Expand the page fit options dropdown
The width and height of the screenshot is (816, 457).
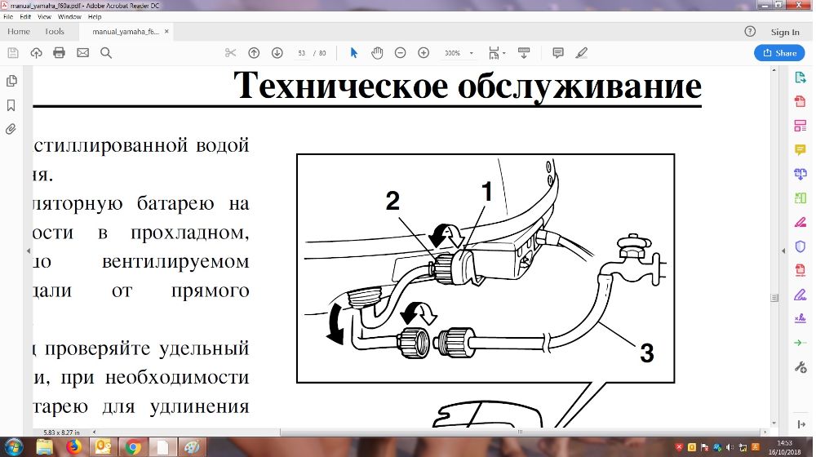(x=496, y=53)
